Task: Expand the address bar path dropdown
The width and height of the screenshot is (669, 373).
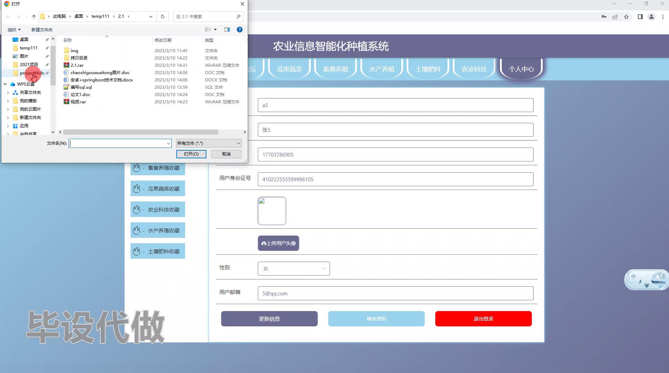Action: click(x=151, y=16)
